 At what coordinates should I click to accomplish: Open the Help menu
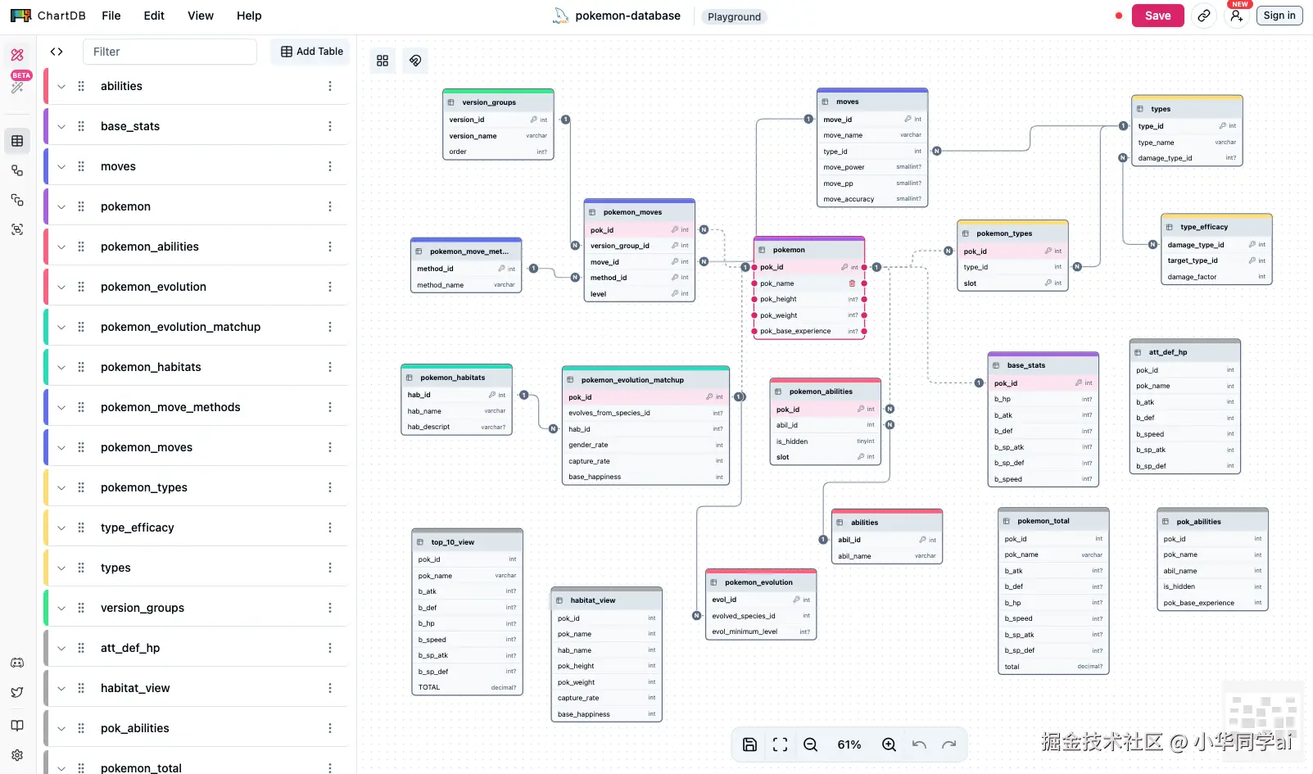pos(249,16)
